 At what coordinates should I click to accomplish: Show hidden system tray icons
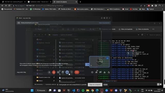pyautogui.click(x=135, y=90)
